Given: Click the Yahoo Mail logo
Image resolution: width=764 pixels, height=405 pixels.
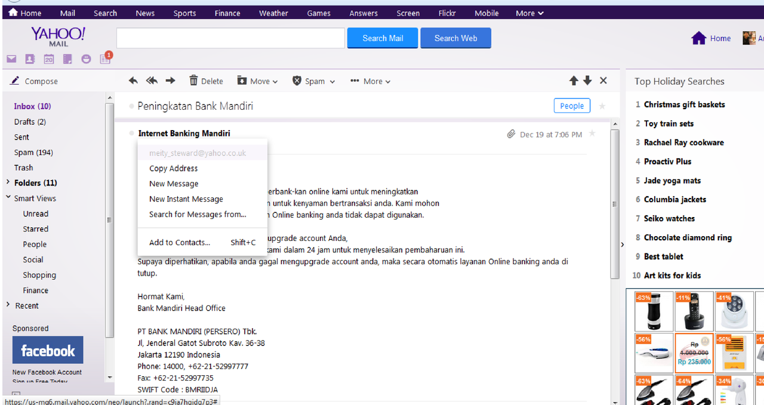Looking at the screenshot, I should [x=58, y=36].
